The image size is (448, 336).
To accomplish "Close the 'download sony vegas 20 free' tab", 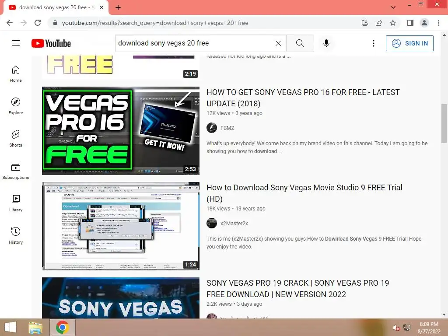I will pos(101,7).
